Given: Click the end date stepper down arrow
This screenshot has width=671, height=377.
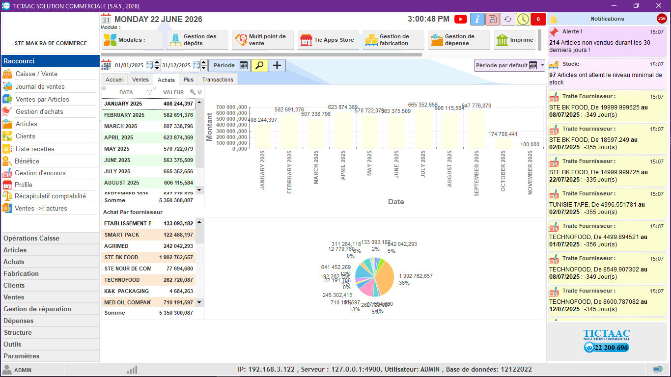Looking at the screenshot, I should (204, 68).
